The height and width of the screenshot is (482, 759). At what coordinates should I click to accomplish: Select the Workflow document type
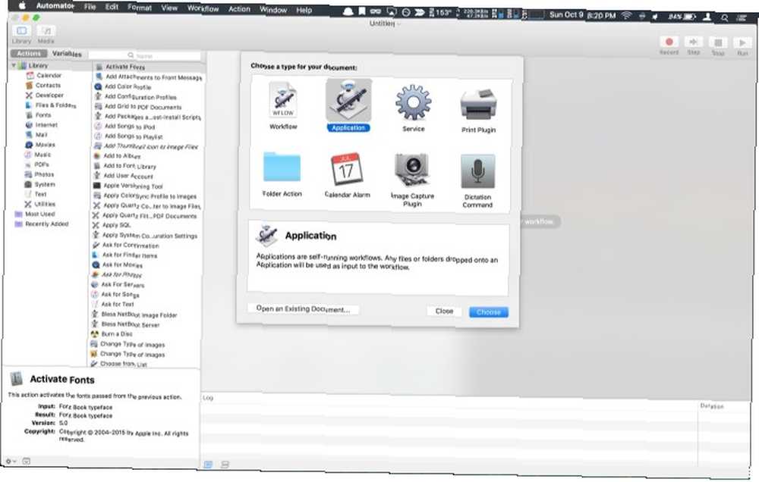283,106
